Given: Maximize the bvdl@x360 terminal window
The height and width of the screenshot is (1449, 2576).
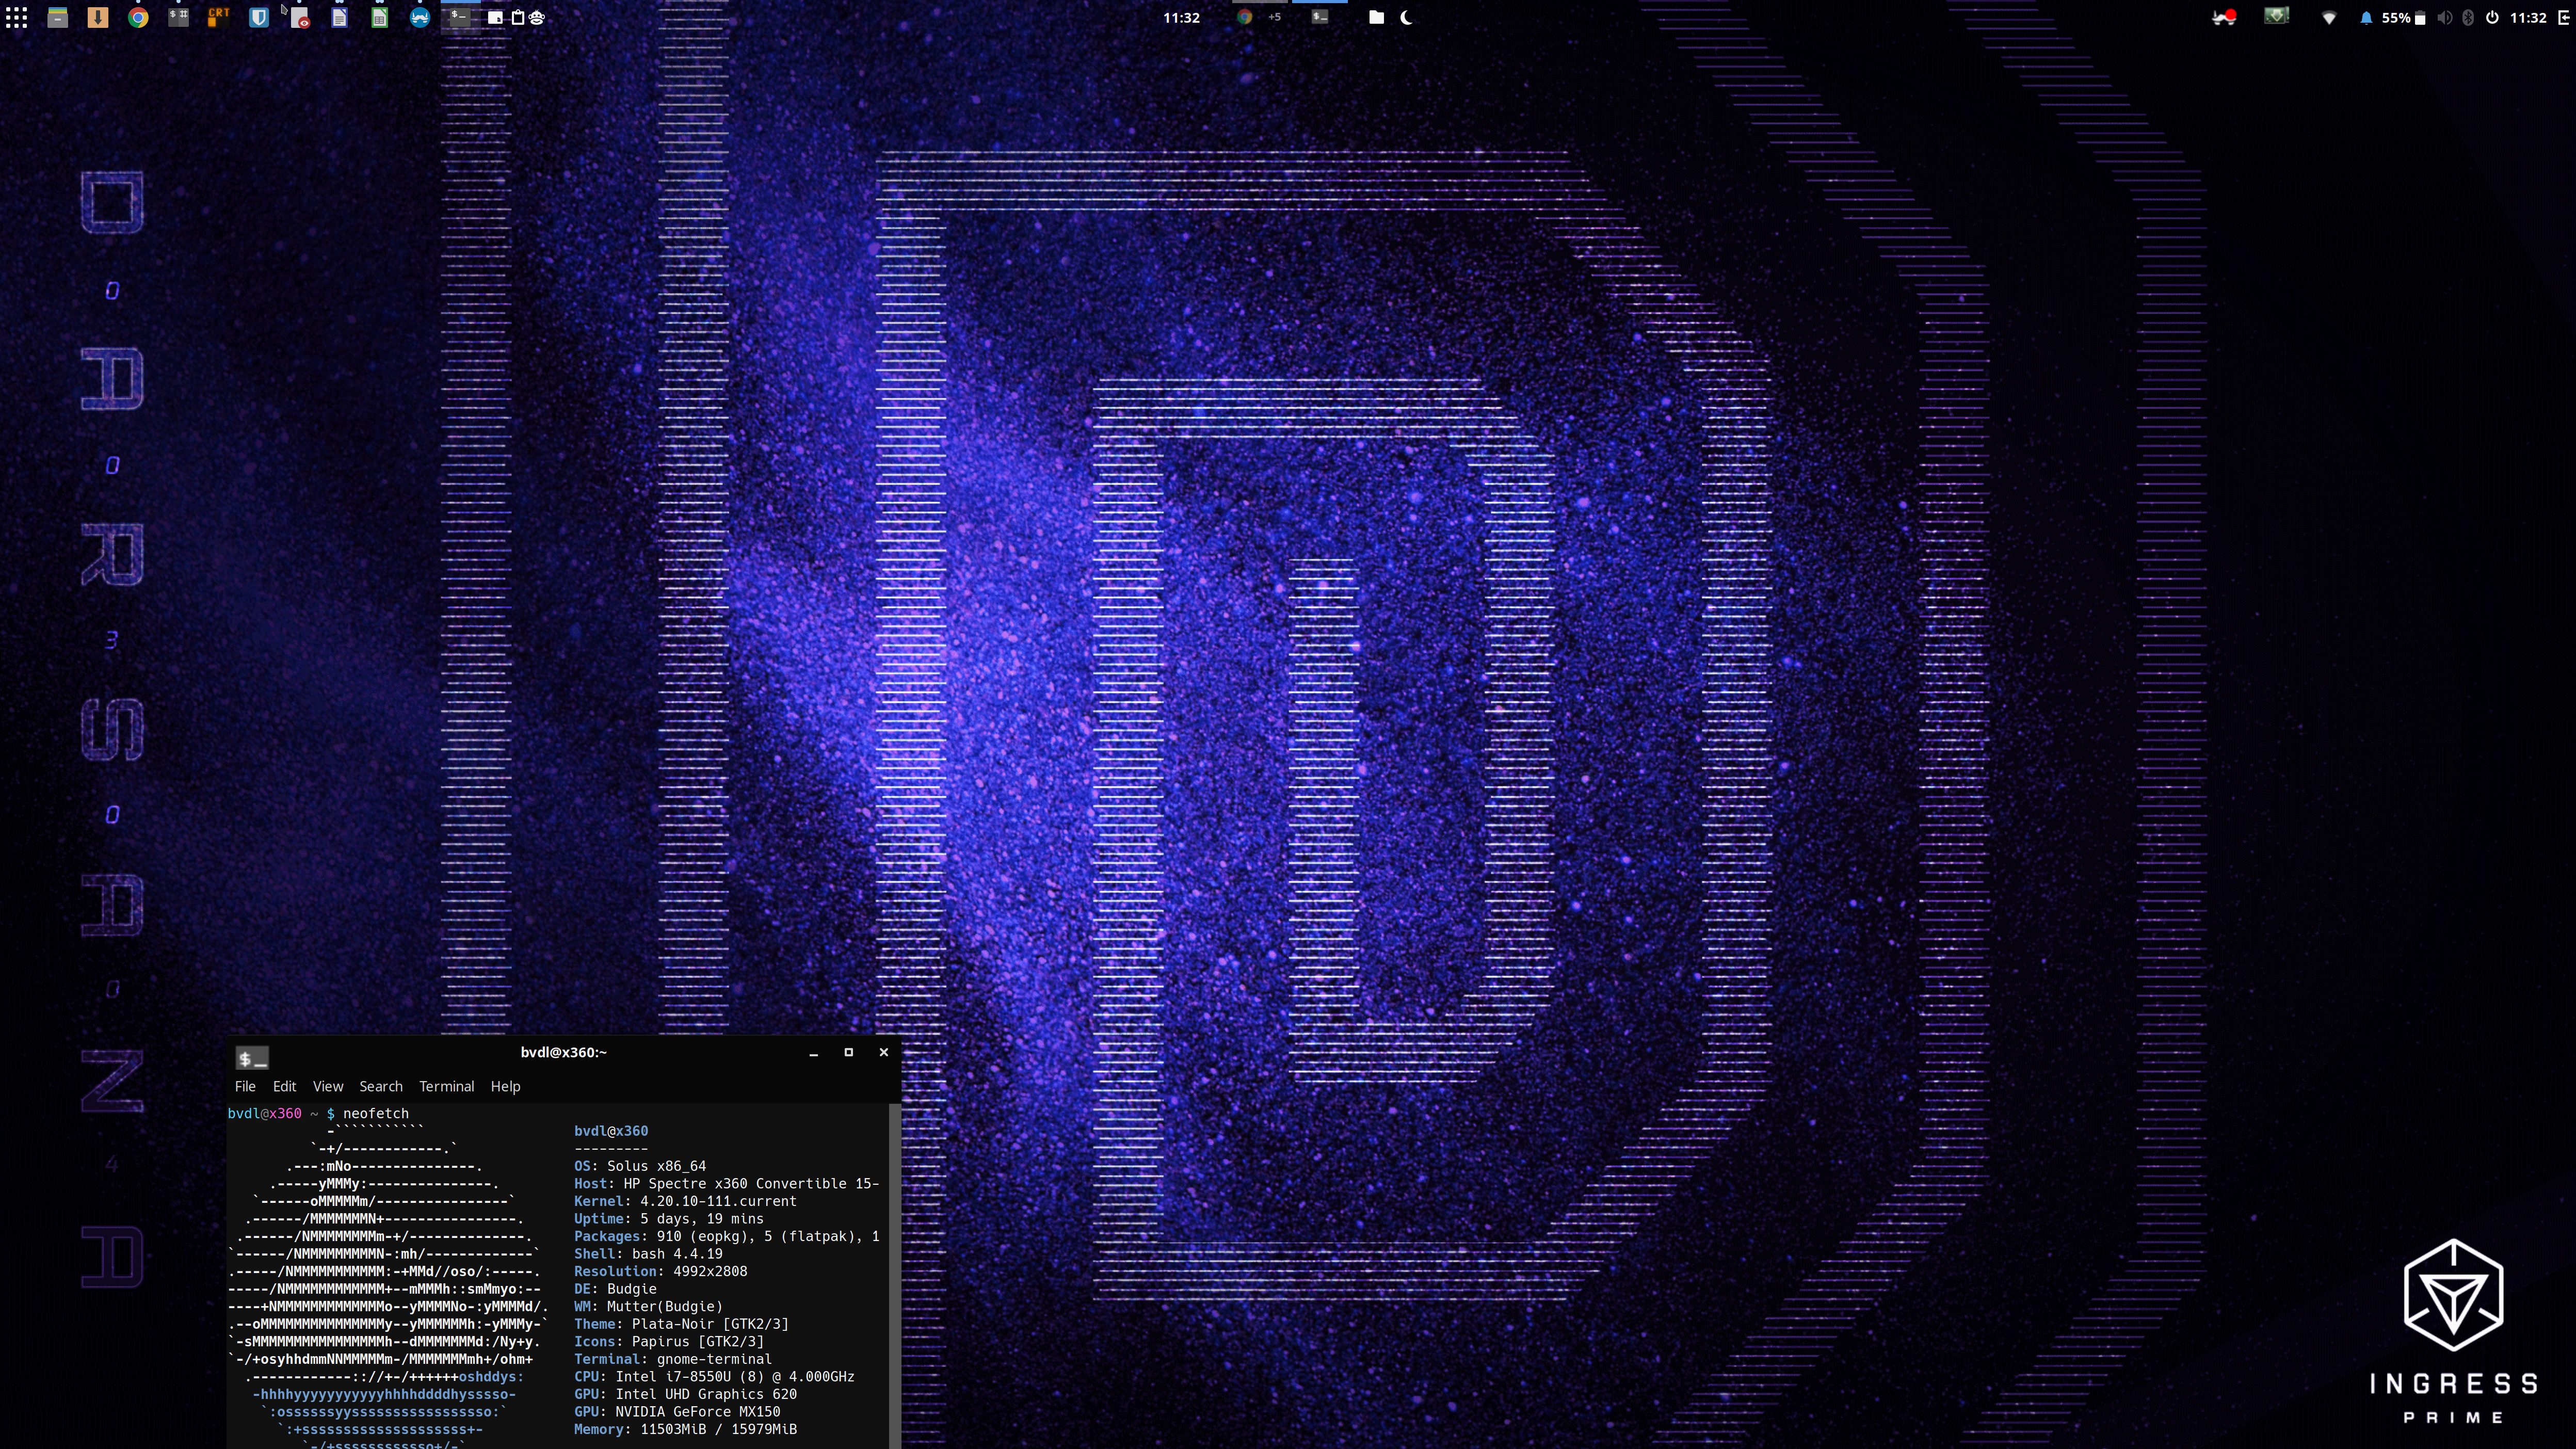Looking at the screenshot, I should coord(849,1052).
